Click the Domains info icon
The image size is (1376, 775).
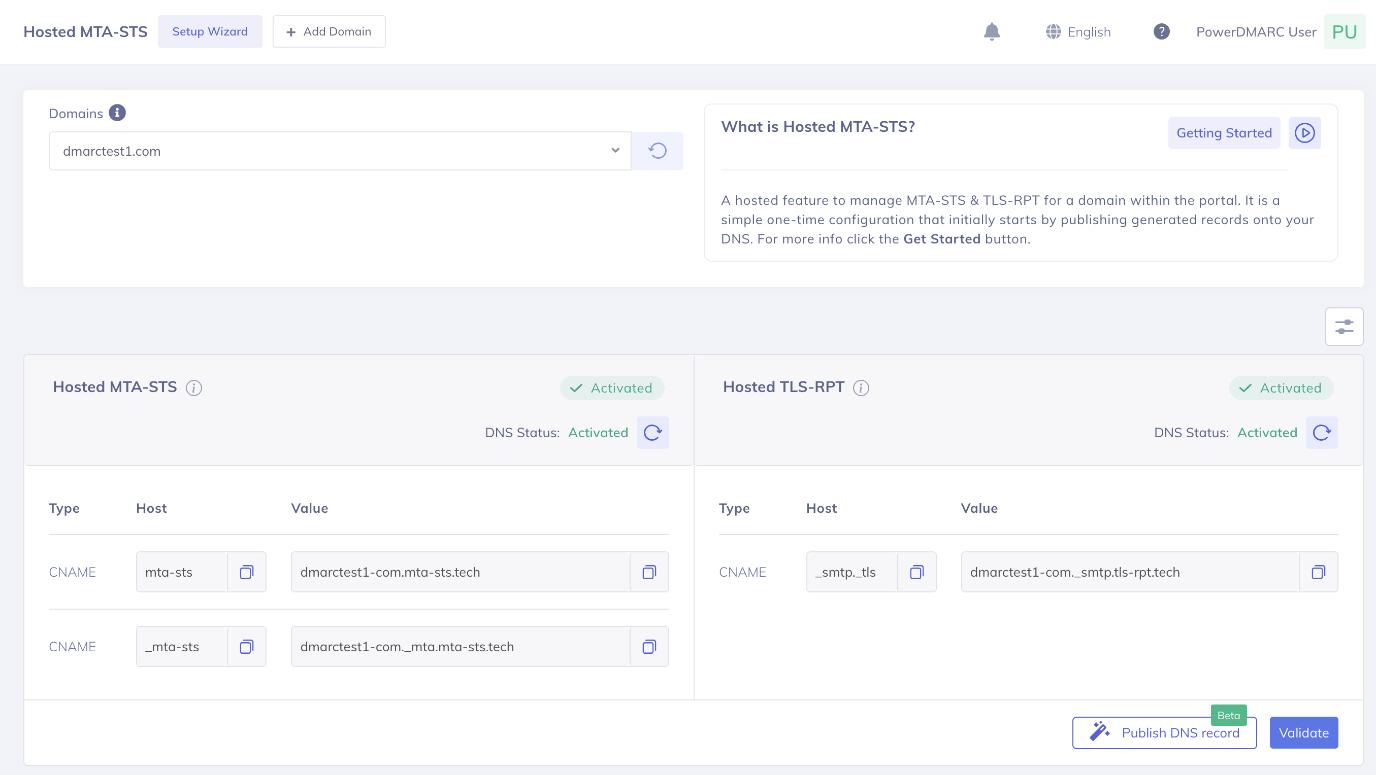pos(117,113)
